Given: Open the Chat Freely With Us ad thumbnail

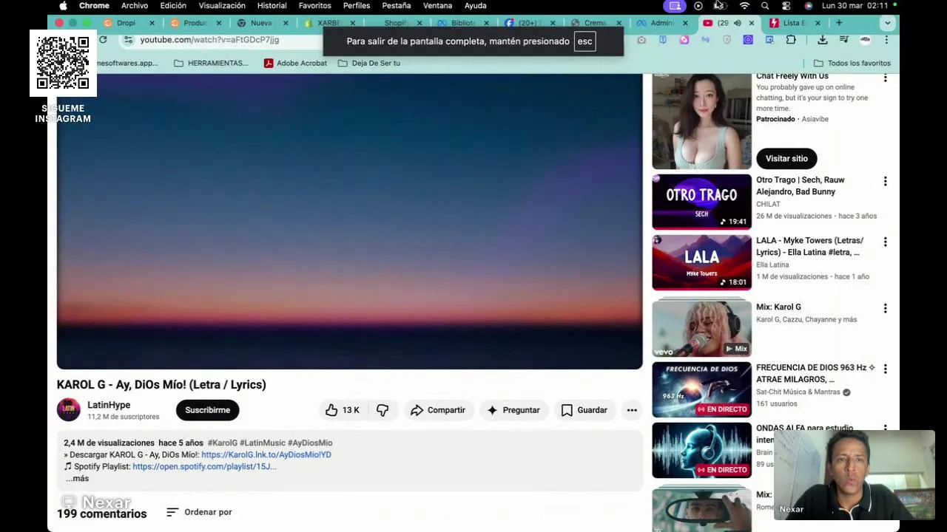Looking at the screenshot, I should click(x=701, y=121).
